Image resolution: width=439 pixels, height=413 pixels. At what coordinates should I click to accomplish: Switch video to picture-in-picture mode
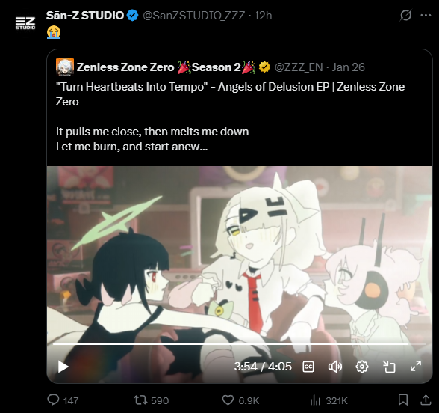pyautogui.click(x=389, y=367)
